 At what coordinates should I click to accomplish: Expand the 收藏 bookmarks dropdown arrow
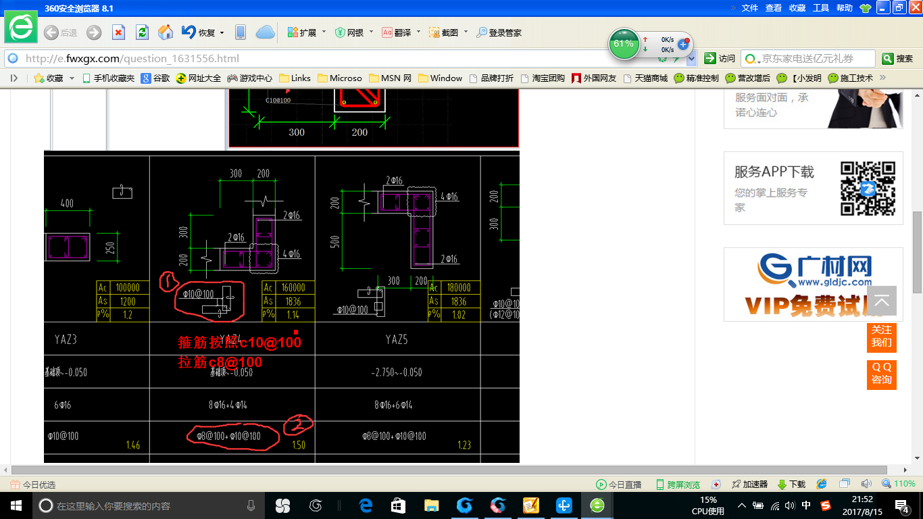pyautogui.click(x=71, y=78)
